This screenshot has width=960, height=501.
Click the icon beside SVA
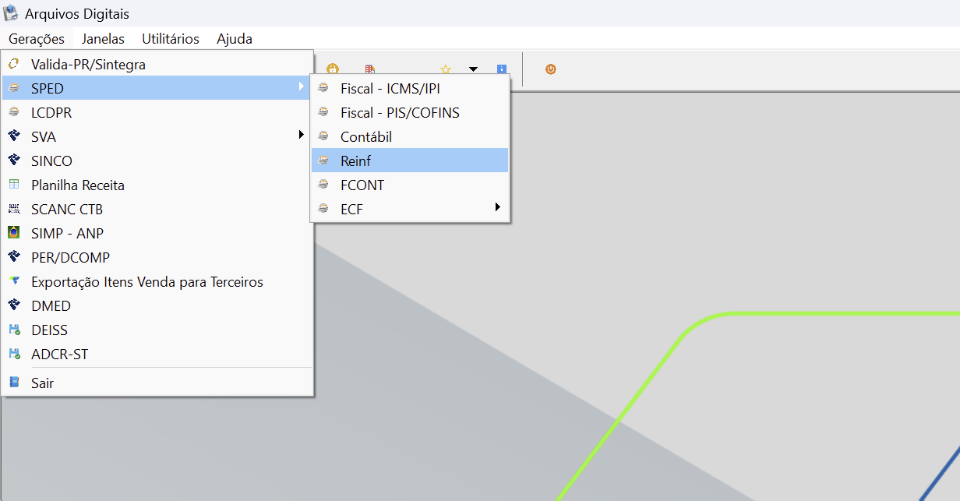pos(13,136)
